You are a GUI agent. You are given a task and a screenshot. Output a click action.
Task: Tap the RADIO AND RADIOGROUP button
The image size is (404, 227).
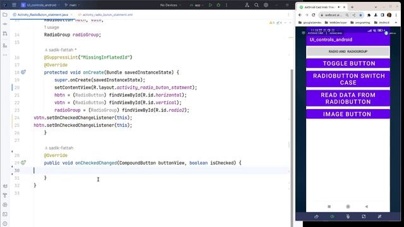348,52
